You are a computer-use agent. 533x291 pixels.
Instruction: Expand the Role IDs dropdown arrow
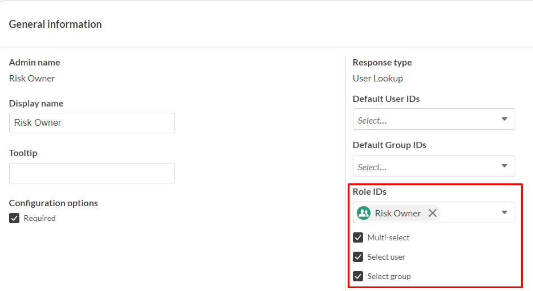tap(504, 212)
